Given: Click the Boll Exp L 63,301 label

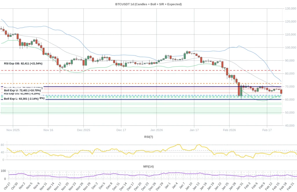Looking at the screenshot, I should pyautogui.click(x=21, y=99).
